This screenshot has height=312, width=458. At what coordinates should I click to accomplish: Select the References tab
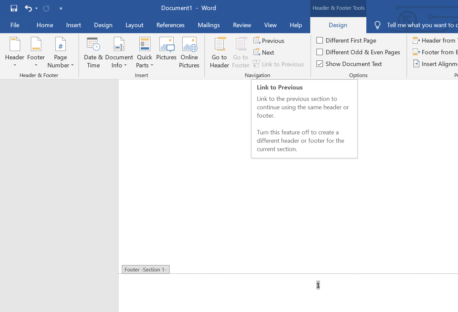[171, 25]
